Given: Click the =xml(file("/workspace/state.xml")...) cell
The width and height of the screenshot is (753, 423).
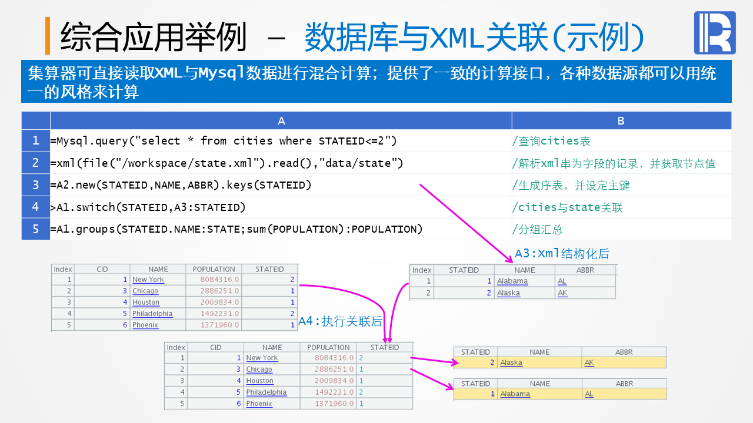Looking at the screenshot, I should click(281, 163).
